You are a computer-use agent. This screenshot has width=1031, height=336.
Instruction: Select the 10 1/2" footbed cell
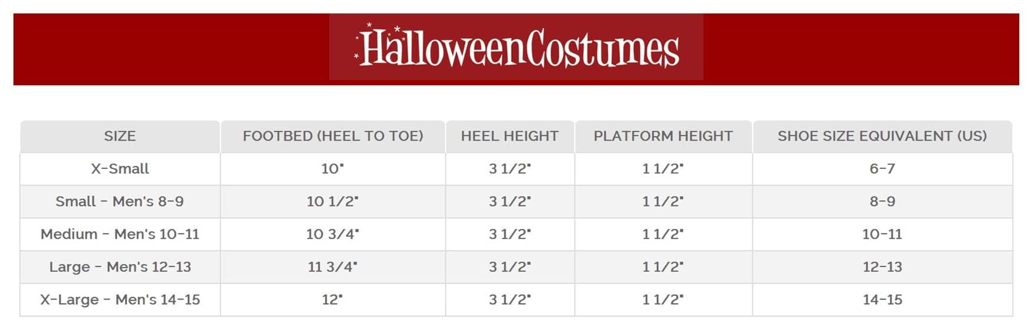(332, 202)
